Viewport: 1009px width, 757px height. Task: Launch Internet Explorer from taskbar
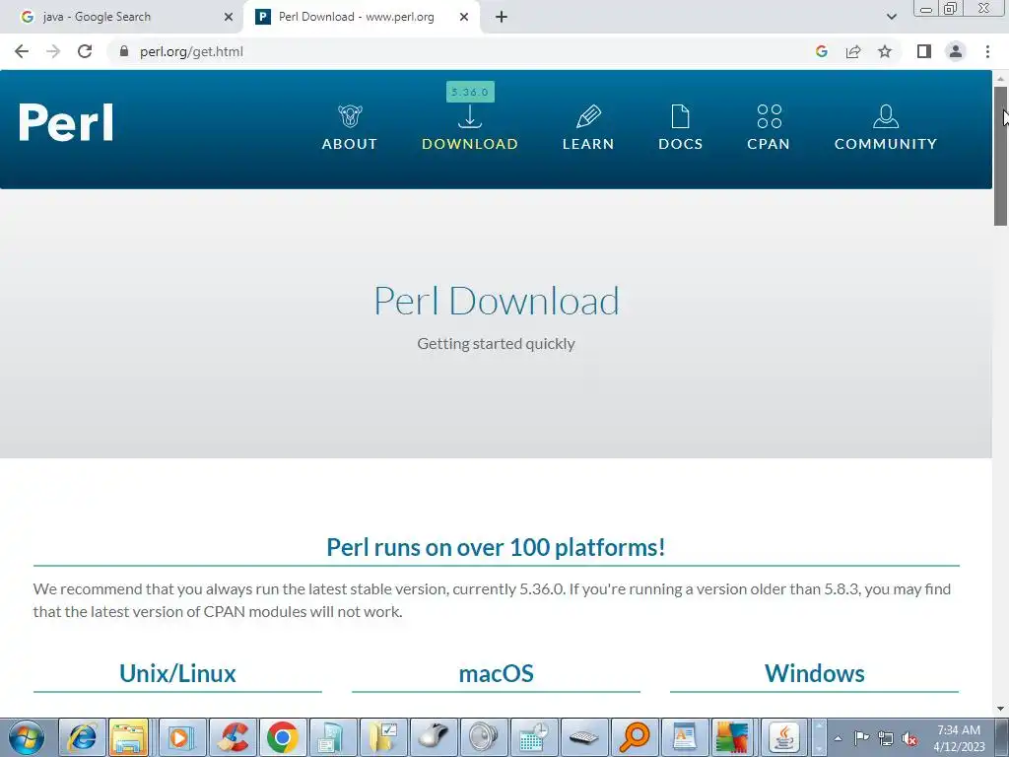pos(82,737)
